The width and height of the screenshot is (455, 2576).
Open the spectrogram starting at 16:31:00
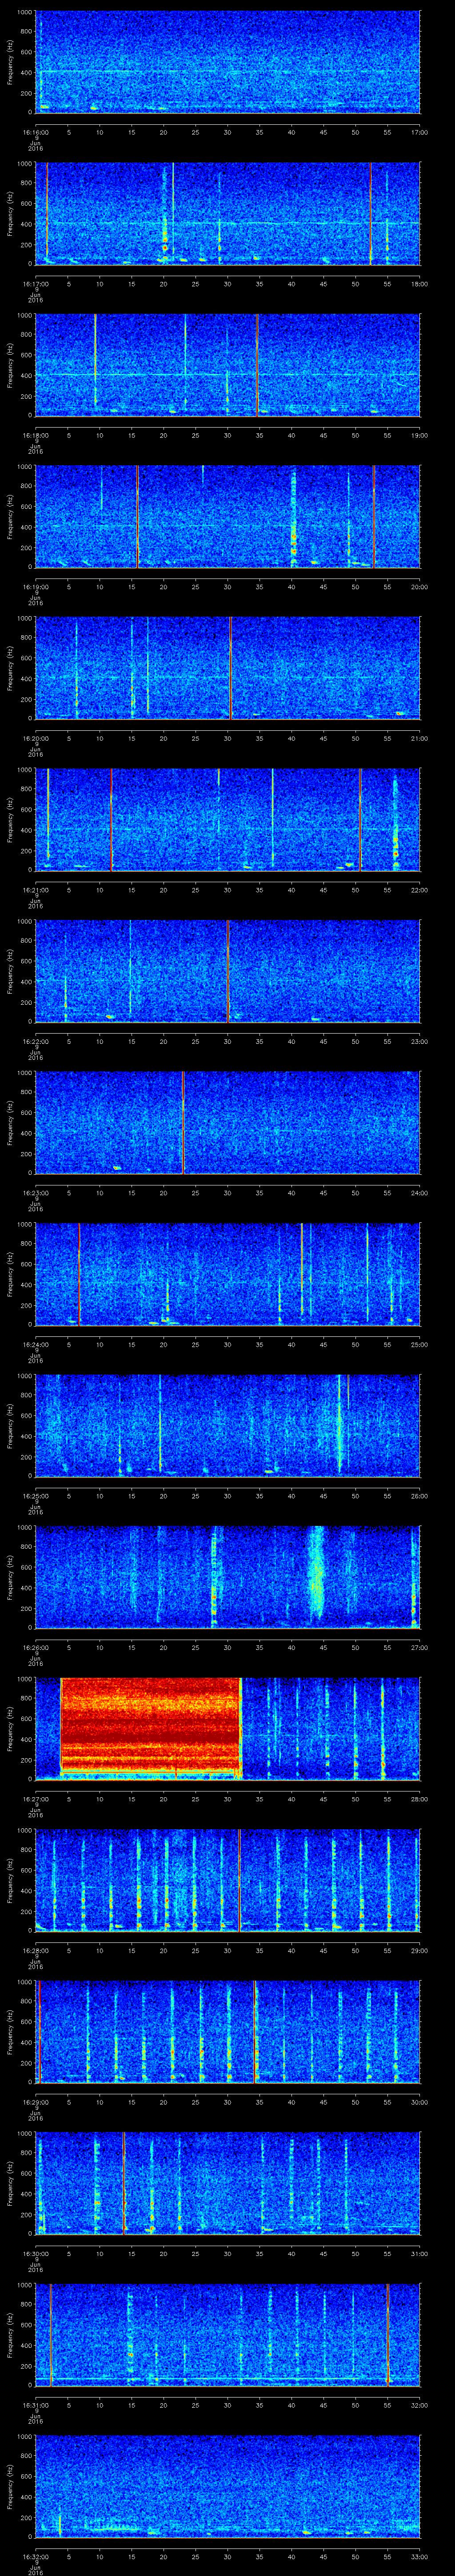227,2334
